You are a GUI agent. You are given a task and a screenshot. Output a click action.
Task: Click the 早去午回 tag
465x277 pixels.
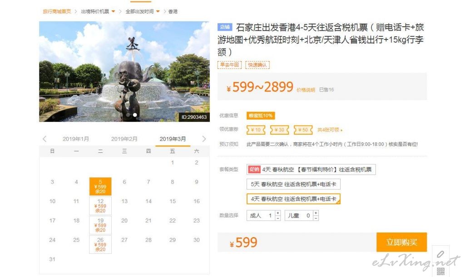(229, 65)
